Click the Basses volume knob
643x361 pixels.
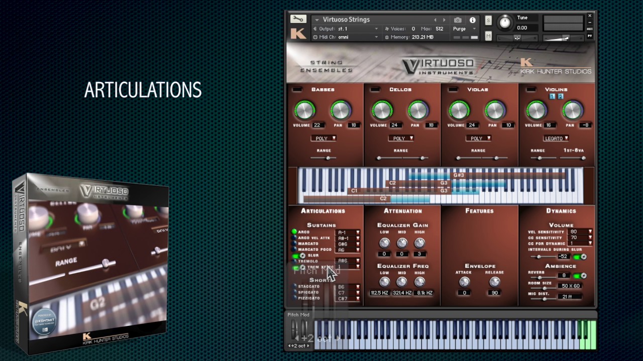pos(304,110)
